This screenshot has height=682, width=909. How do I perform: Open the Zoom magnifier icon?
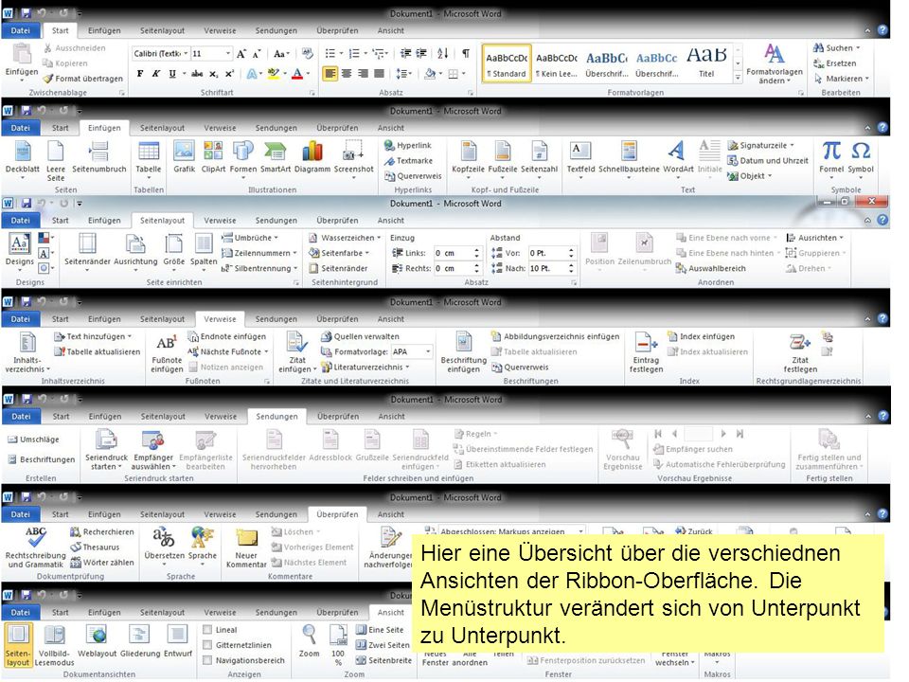tap(310, 635)
